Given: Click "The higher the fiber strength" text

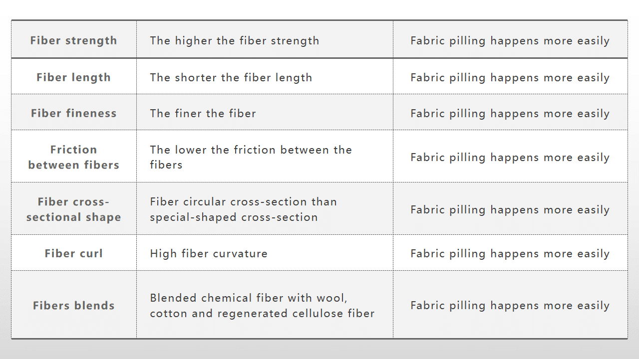Looking at the screenshot, I should point(234,40).
